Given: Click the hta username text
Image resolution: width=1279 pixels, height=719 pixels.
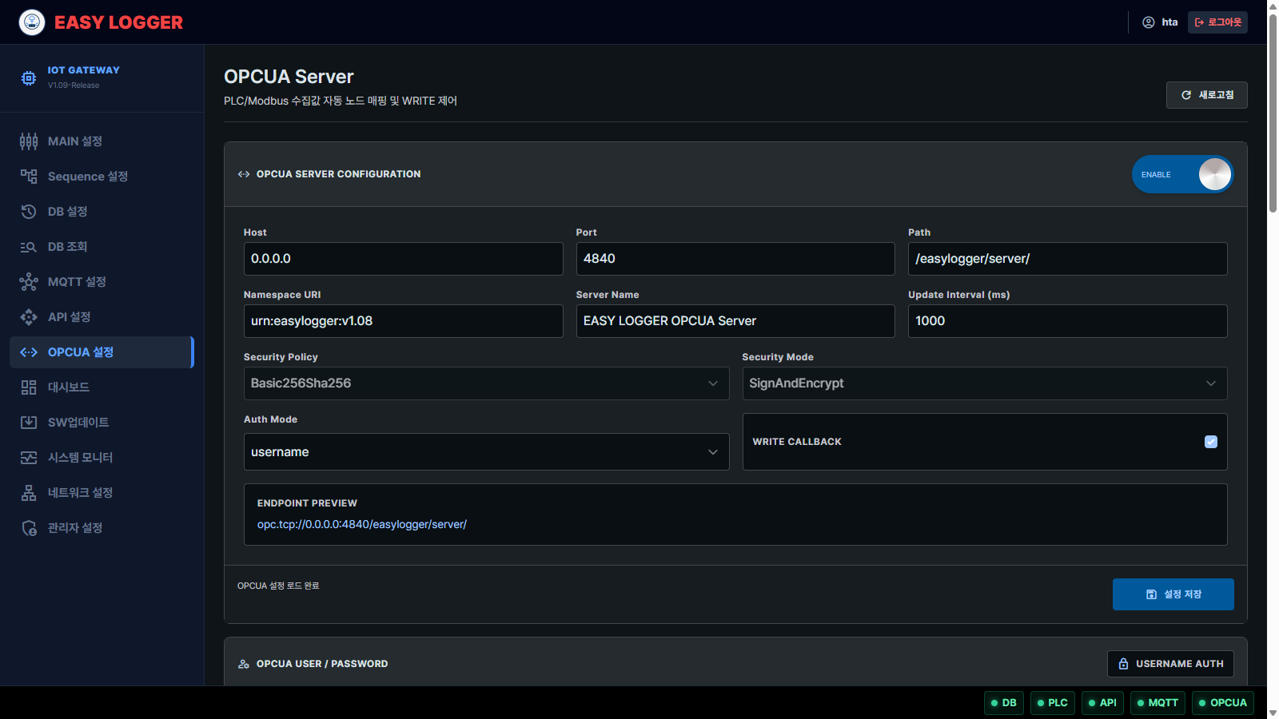Looking at the screenshot, I should click(x=1169, y=22).
